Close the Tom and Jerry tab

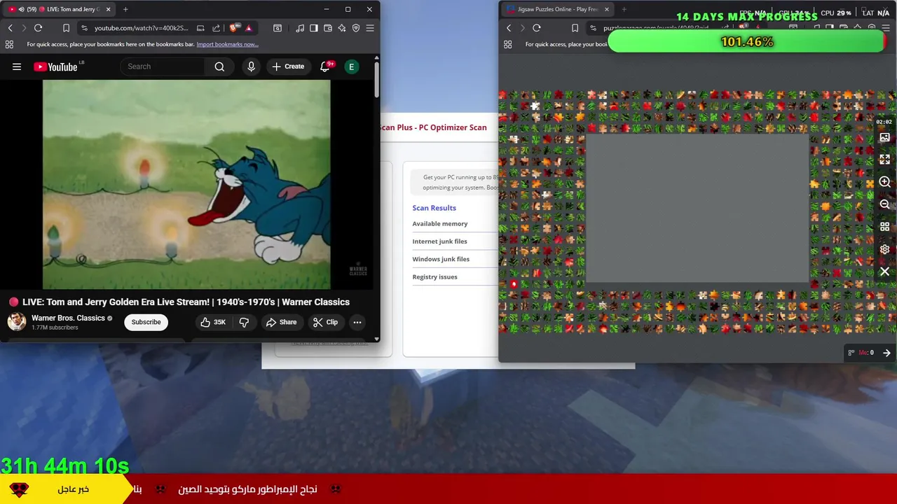(108, 10)
